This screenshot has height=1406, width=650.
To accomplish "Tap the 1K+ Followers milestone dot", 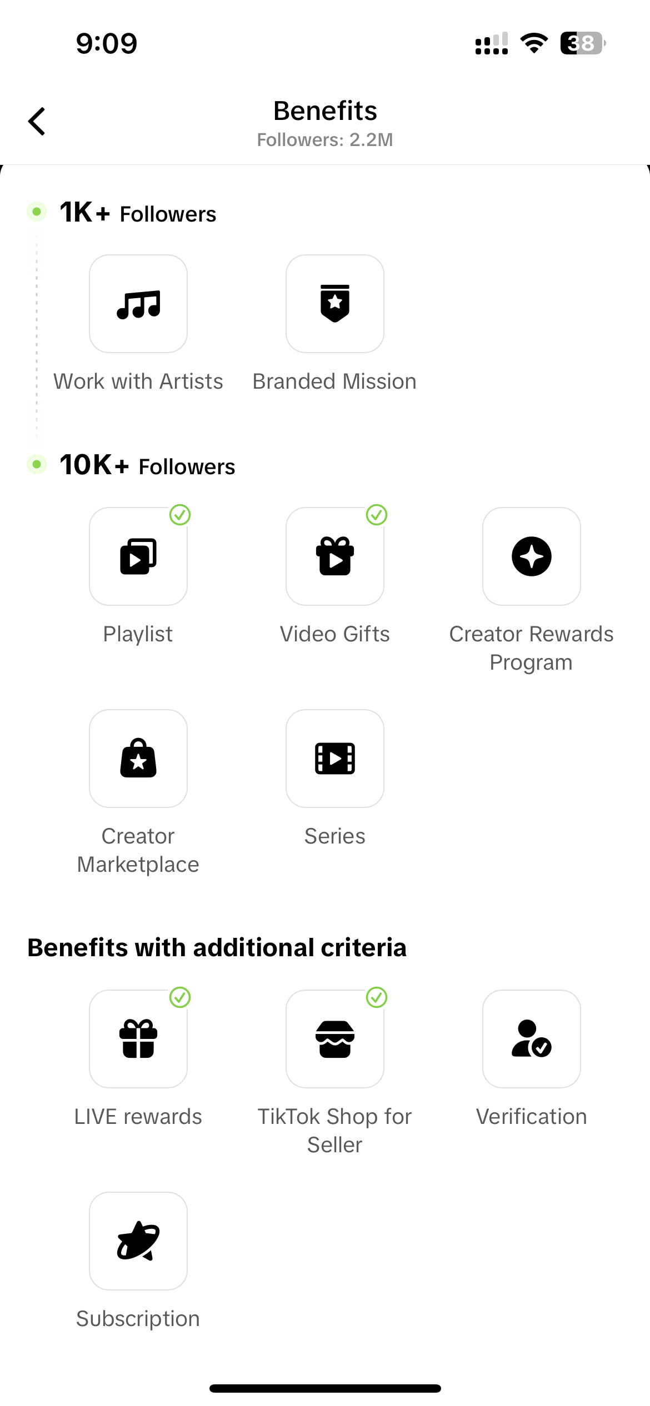I will (x=37, y=212).
